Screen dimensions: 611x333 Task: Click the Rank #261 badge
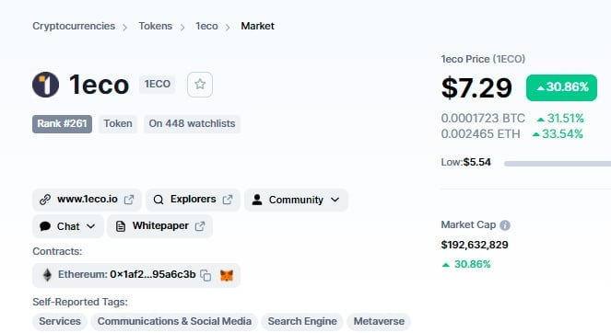pyautogui.click(x=63, y=123)
